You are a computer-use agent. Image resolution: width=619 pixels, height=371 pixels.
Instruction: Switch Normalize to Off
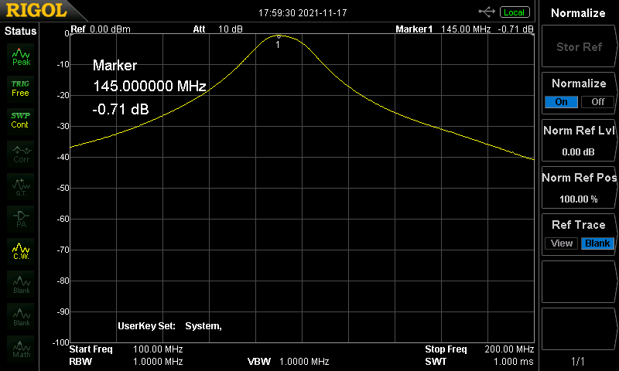point(597,102)
